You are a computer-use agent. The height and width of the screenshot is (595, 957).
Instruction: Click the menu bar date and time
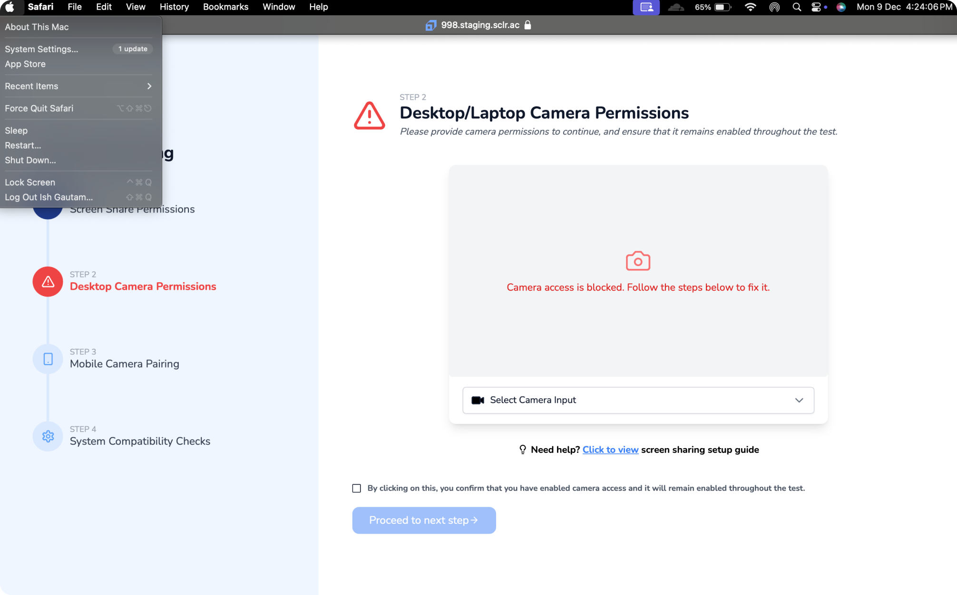[x=904, y=7]
